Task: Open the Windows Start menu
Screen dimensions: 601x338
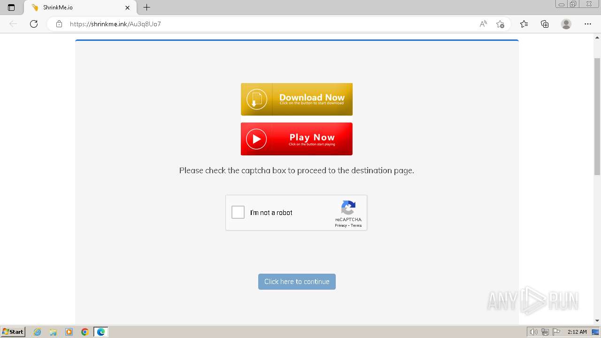Action: [x=13, y=332]
